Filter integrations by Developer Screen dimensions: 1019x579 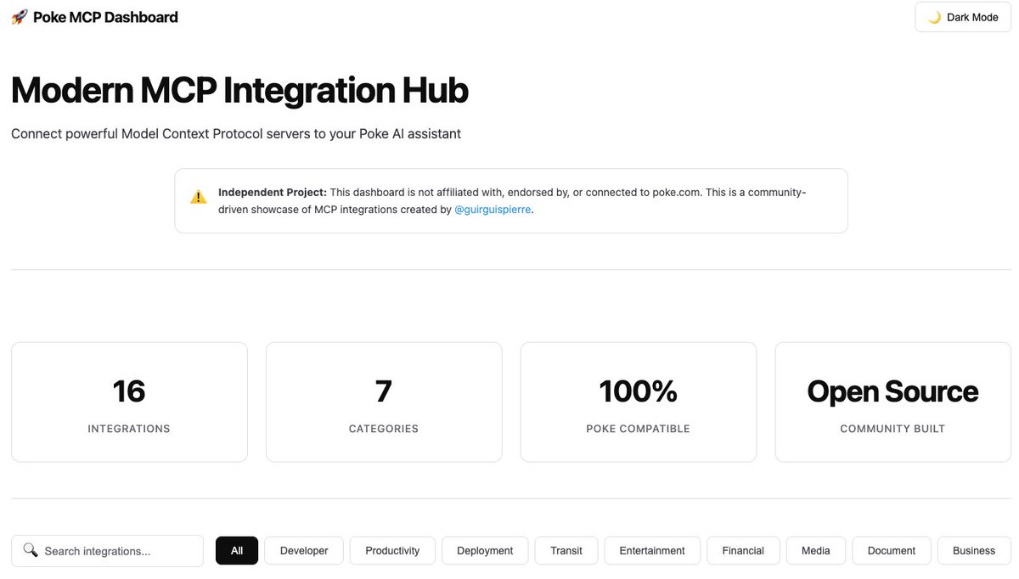304,551
